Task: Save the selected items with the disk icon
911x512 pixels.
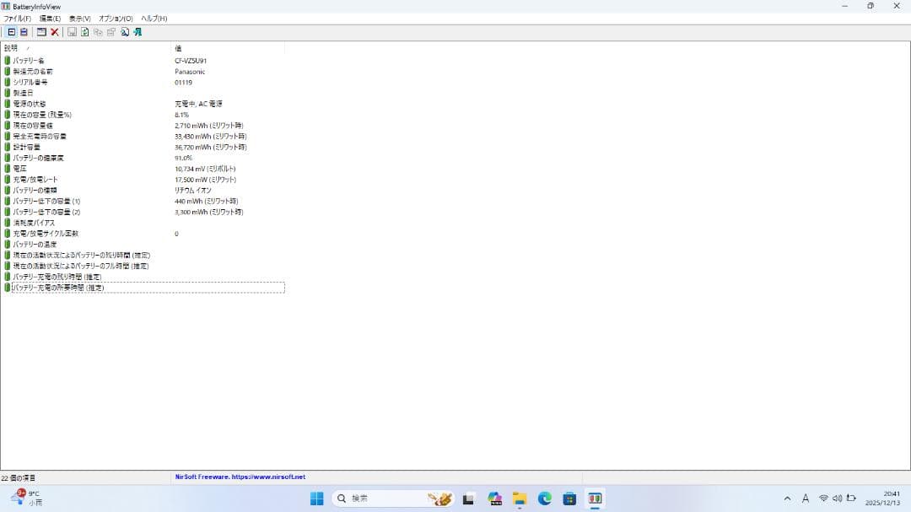Action: click(x=72, y=32)
